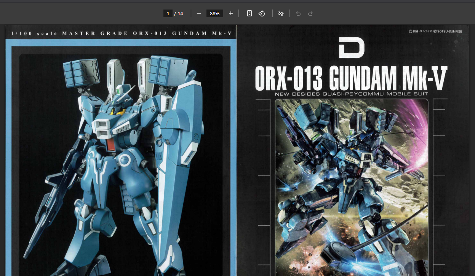Zoom out with the minus button
This screenshot has width=475, height=276.
click(x=199, y=13)
